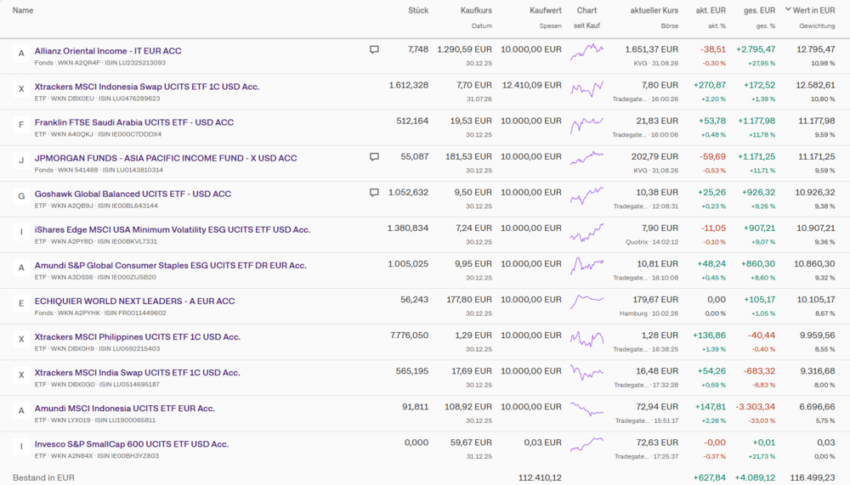Open Amundi MSCI Indonesia UCITS ETF EUR Acc.
Viewport: 850px width, 485px height.
click(x=125, y=409)
